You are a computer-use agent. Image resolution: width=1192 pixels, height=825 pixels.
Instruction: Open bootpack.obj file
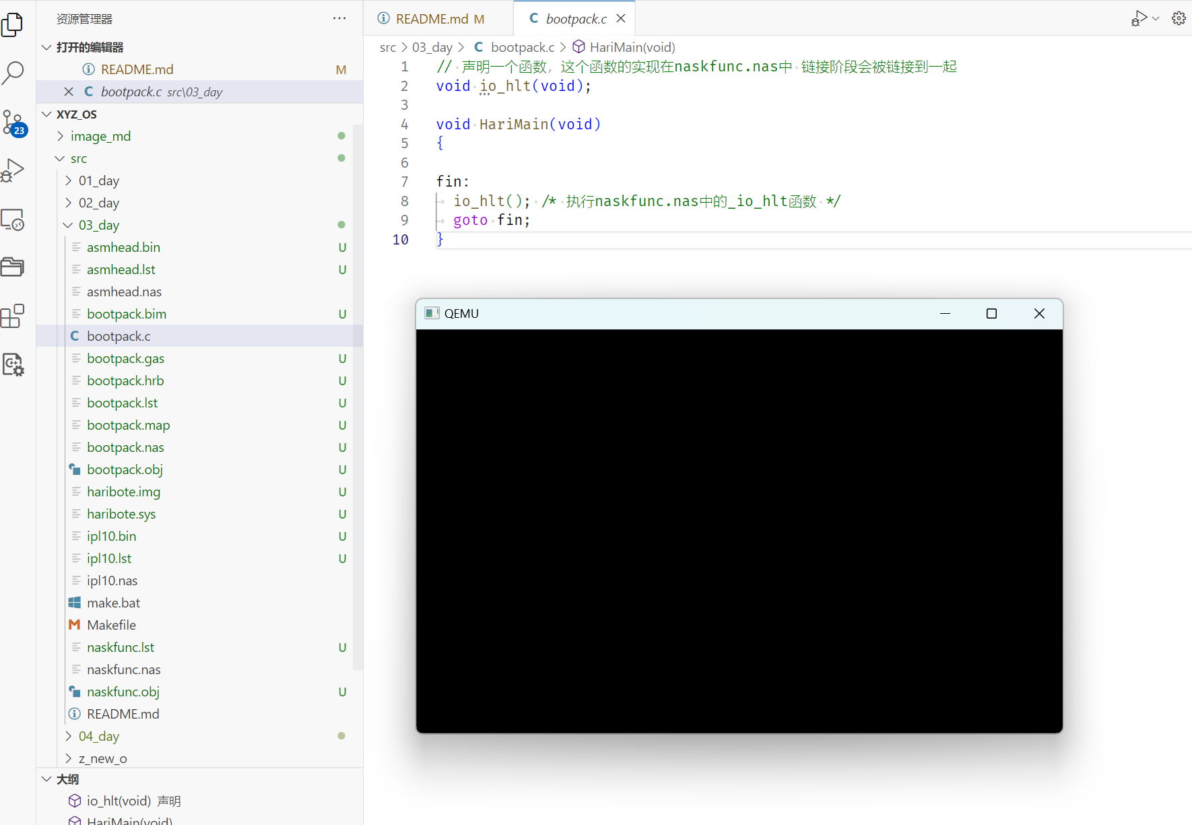tap(125, 469)
